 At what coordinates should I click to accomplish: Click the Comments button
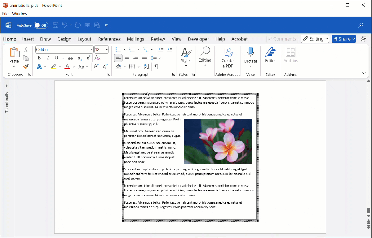click(282, 39)
